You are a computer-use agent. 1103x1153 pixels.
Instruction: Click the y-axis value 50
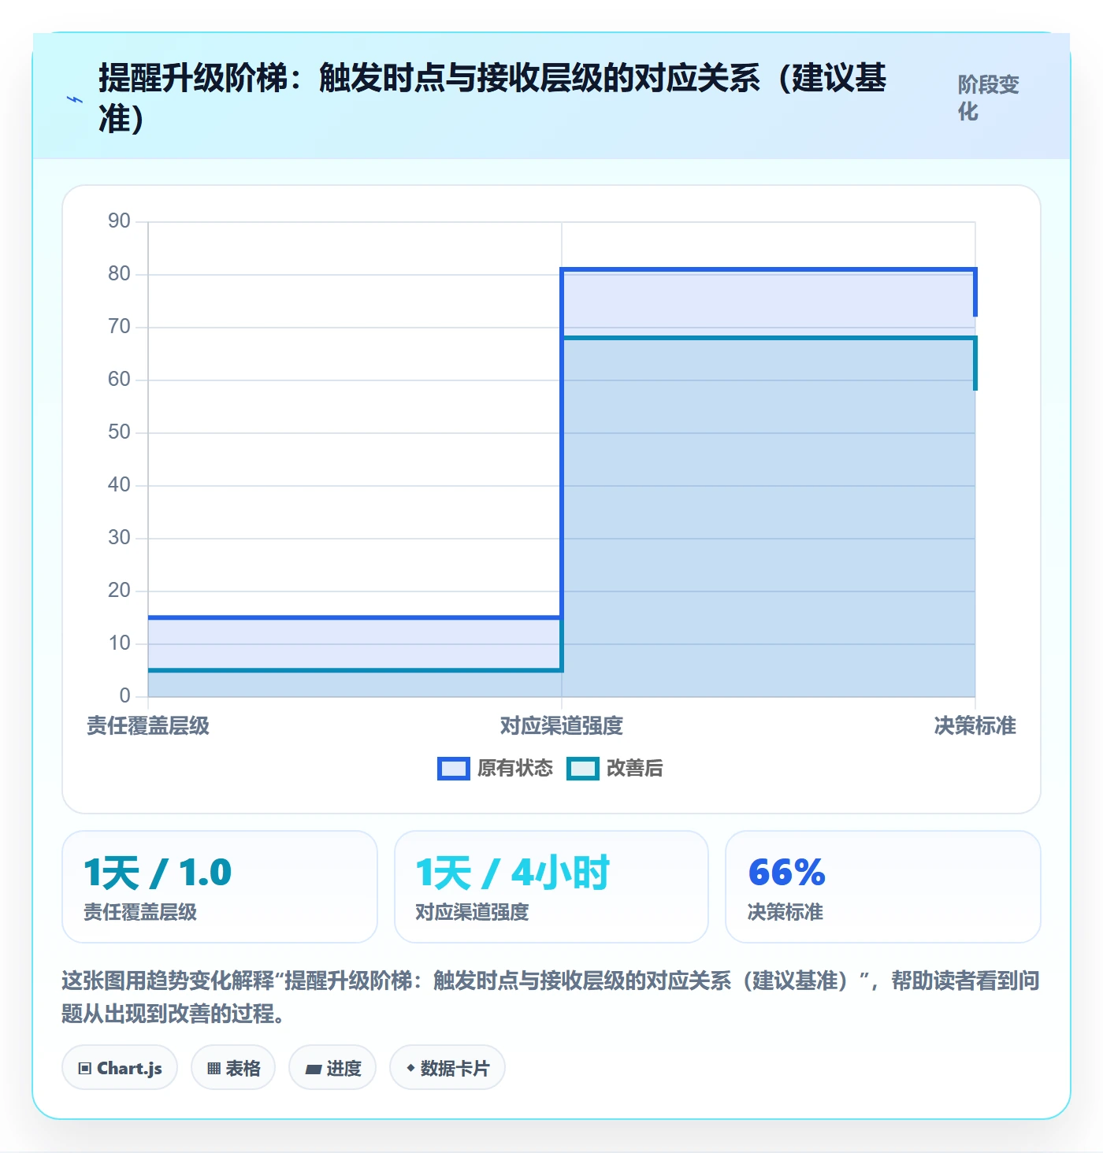coord(119,432)
